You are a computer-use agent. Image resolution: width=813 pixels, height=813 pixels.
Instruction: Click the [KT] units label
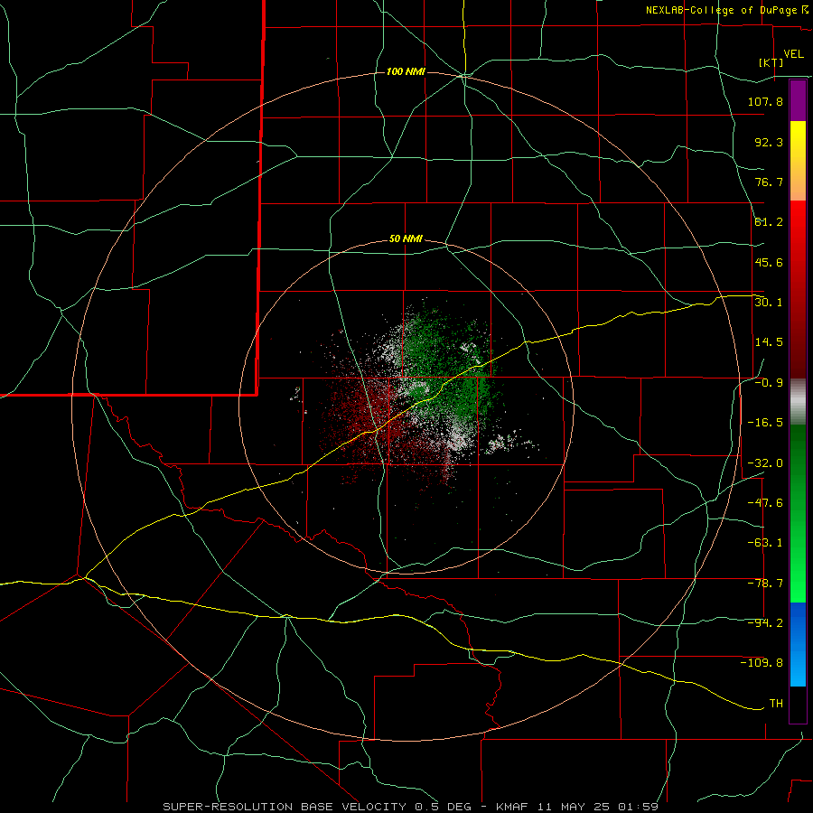(x=771, y=62)
